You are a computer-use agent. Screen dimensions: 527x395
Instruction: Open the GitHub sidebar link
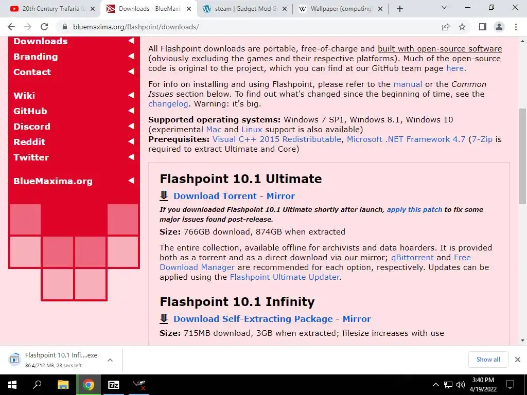pyautogui.click(x=30, y=111)
